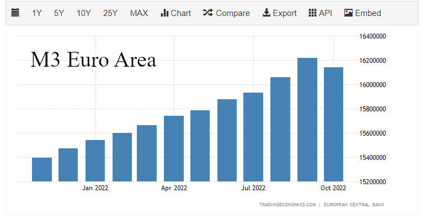The image size is (426, 220).
Task: Click the Jan 2022 bar
Action: (95, 161)
